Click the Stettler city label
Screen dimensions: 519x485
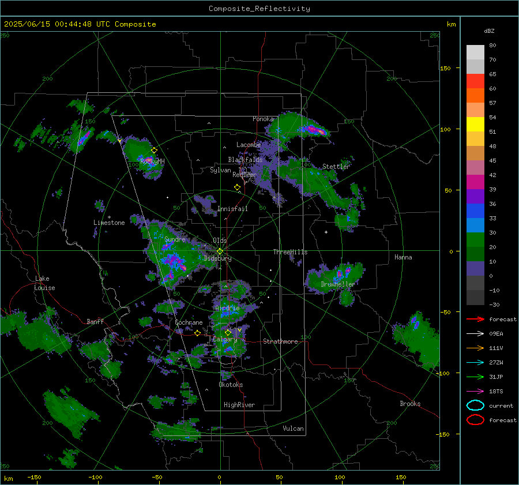(x=336, y=167)
